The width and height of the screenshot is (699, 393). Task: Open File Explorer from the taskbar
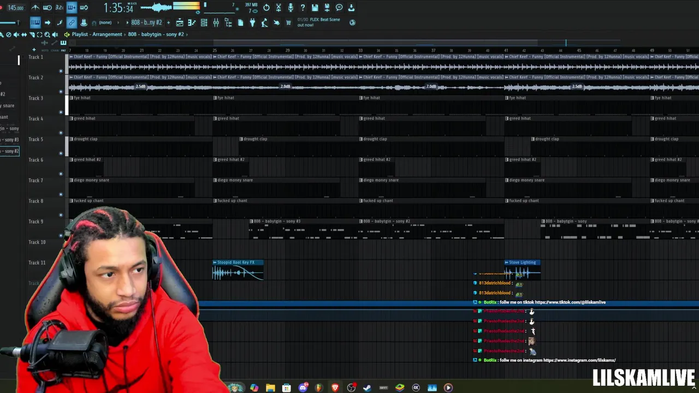click(x=270, y=388)
